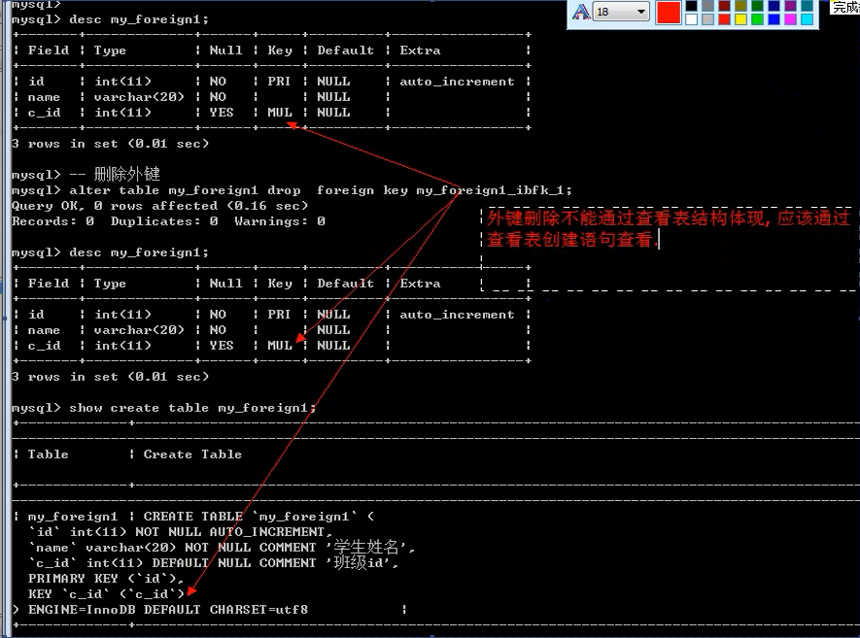The height and width of the screenshot is (638, 860).
Task: Pick the bright blue color swatch
Action: (774, 19)
